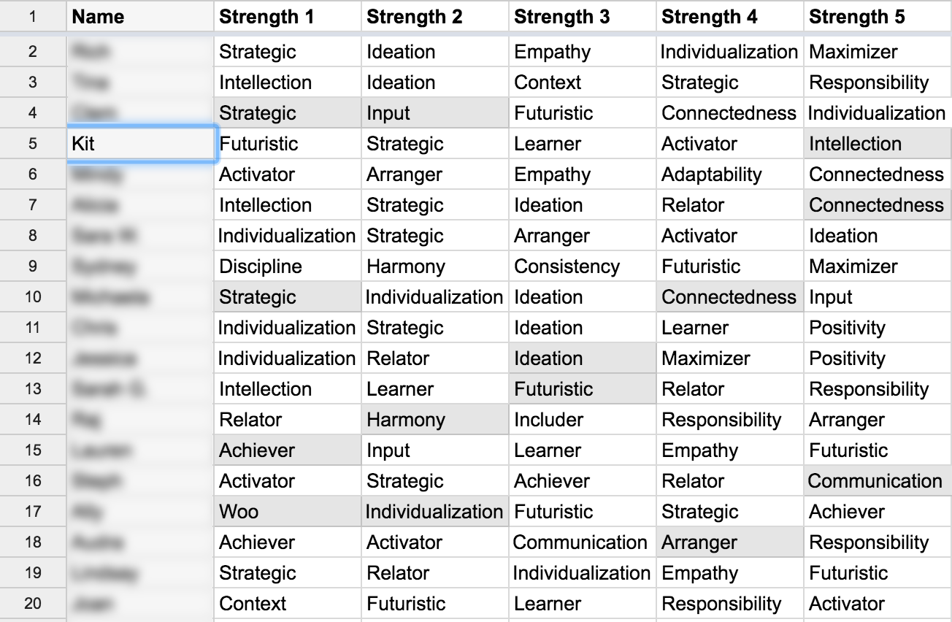The image size is (952, 622).
Task: Select the Kit name cell
Action: 142,144
